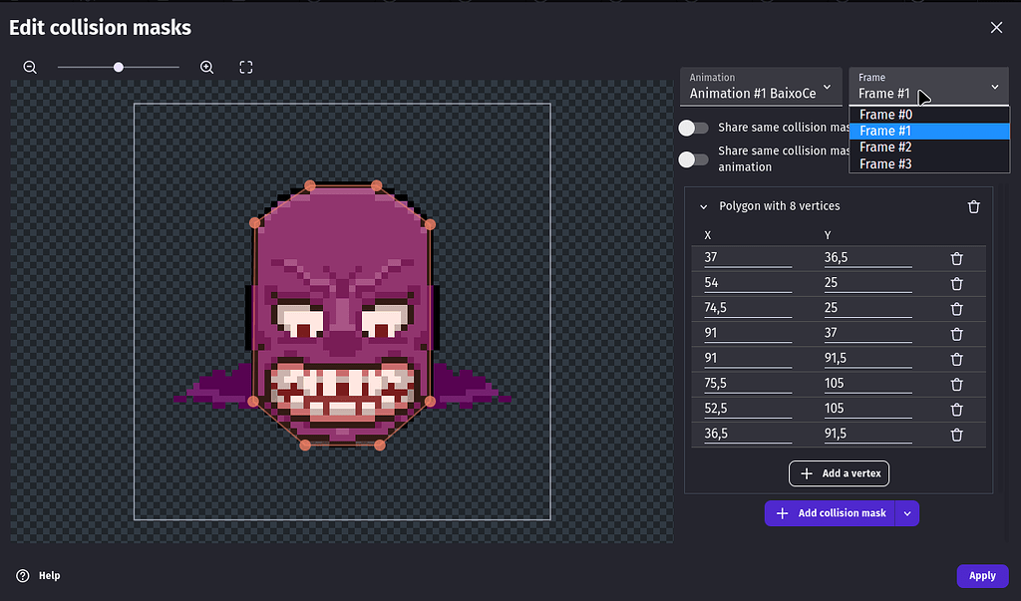Viewport: 1021px width, 601px height.
Task: Close the Edit collision masks dialog
Action: click(996, 27)
